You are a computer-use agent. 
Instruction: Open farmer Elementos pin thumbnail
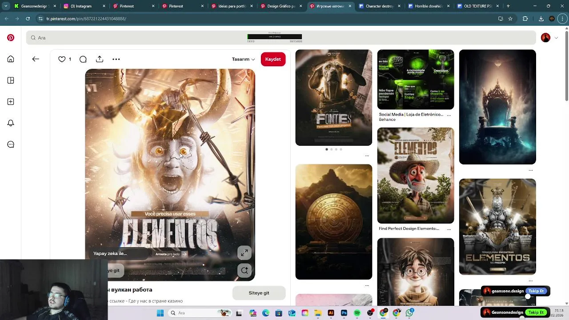pyautogui.click(x=416, y=176)
